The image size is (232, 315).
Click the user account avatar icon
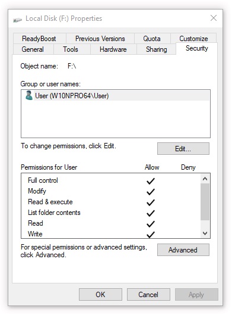coord(29,95)
